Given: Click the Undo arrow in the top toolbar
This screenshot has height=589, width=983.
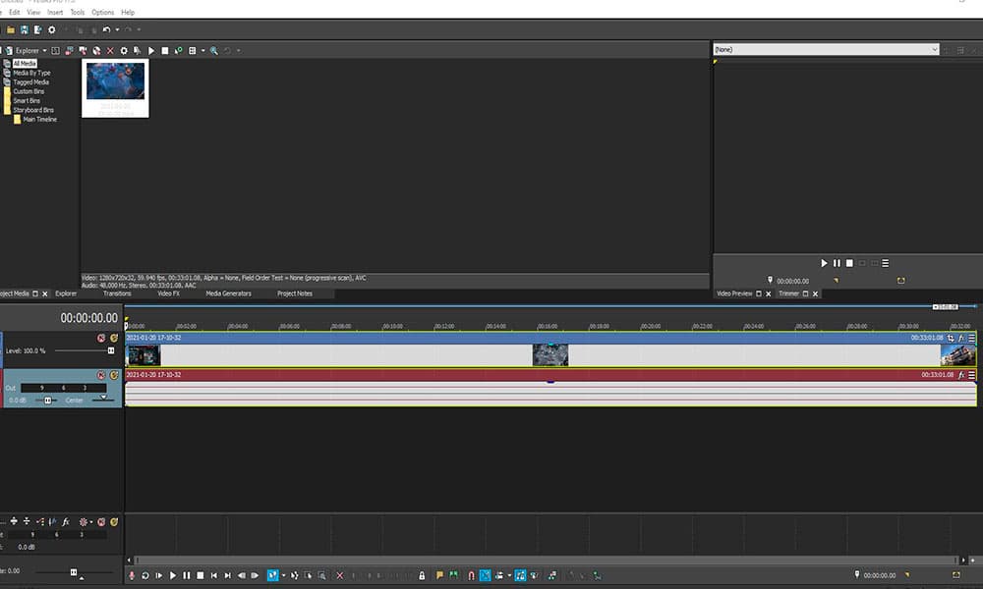Looking at the screenshot, I should click(106, 29).
